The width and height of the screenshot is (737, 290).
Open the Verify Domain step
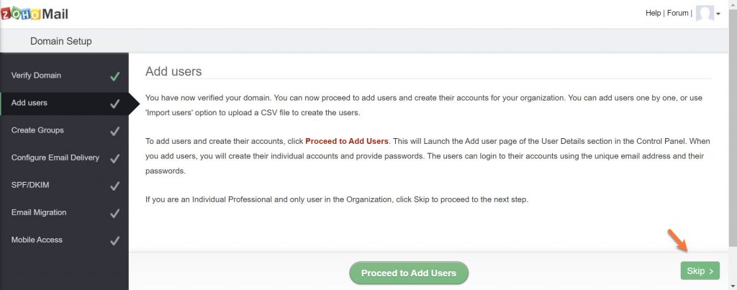coord(36,76)
